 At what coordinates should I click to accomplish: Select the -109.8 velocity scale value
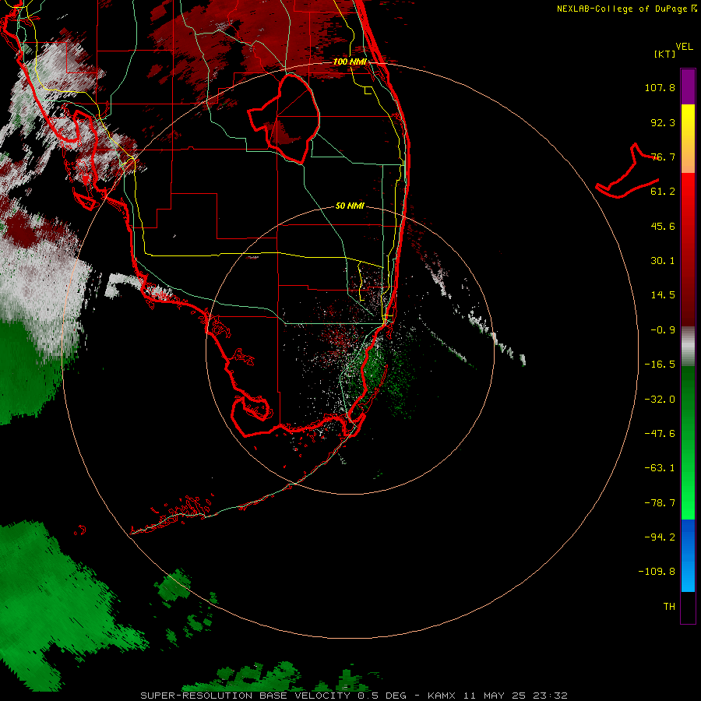pos(657,572)
